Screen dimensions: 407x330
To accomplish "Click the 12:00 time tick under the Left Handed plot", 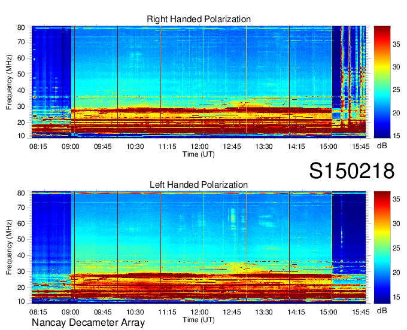I will click(199, 312).
